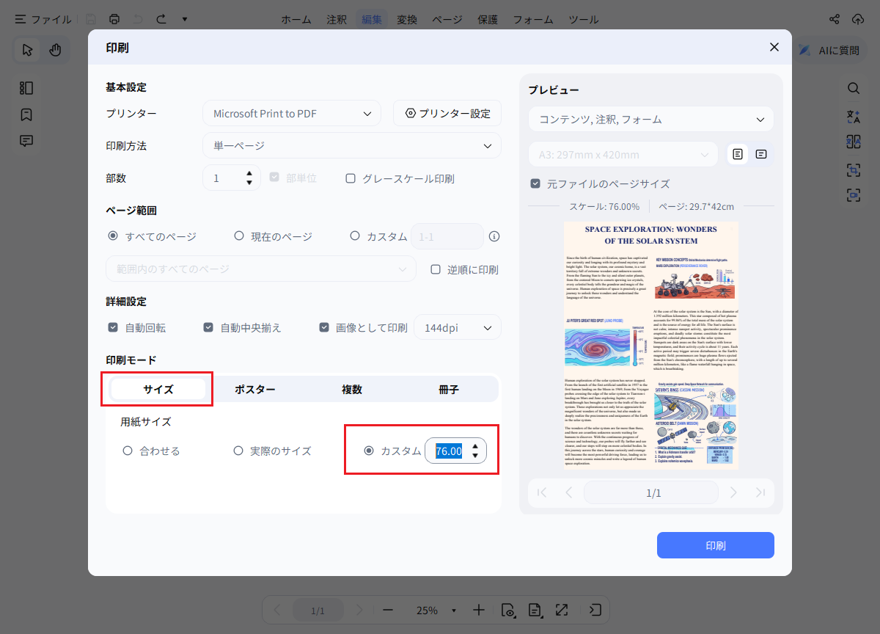
Task: Click the fullscreen icon in bottom toolbar
Action: tap(562, 610)
